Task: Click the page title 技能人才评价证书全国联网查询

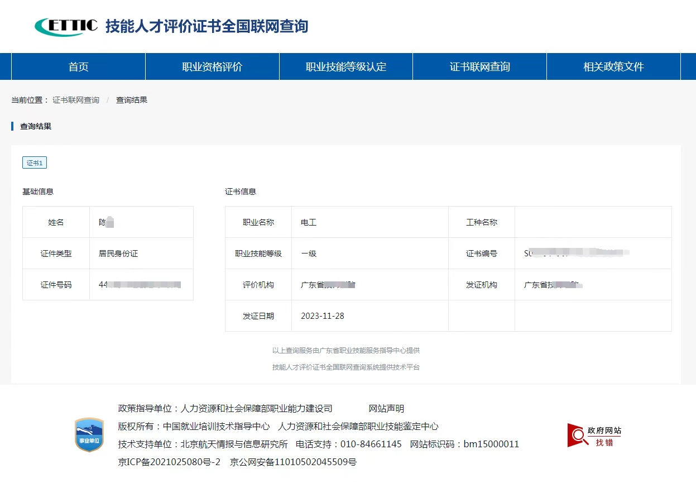Action: (207, 26)
